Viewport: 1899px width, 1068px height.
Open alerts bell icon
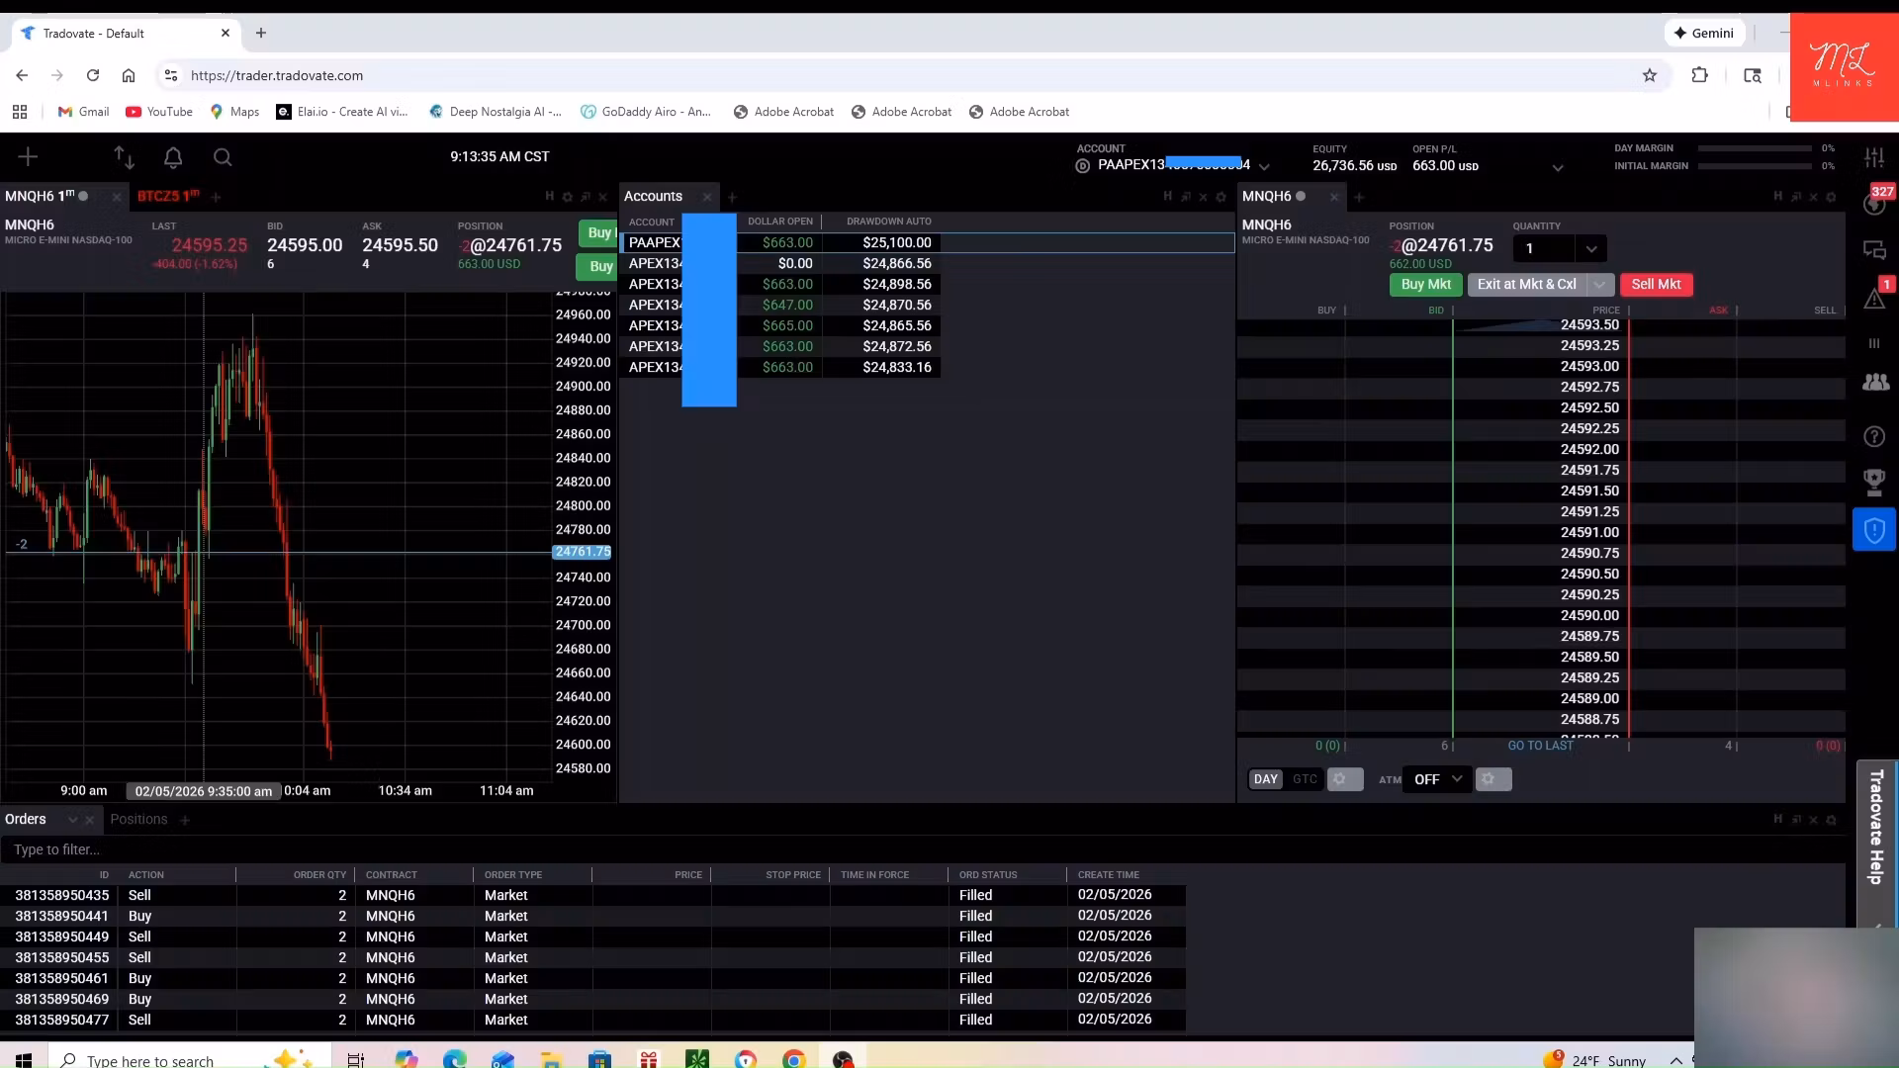tap(173, 156)
